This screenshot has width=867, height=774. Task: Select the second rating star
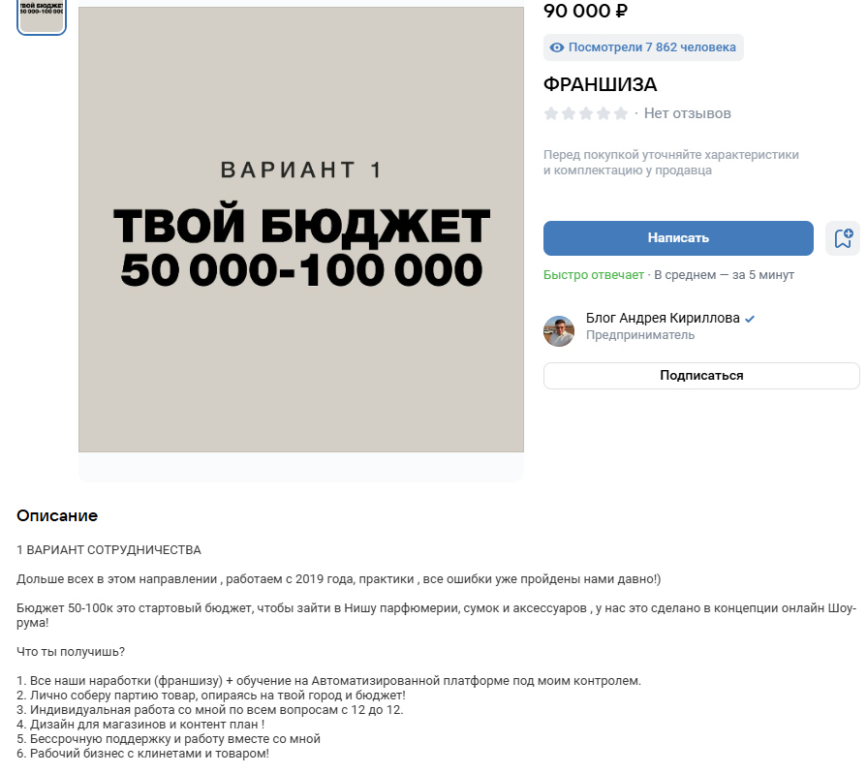pos(567,113)
